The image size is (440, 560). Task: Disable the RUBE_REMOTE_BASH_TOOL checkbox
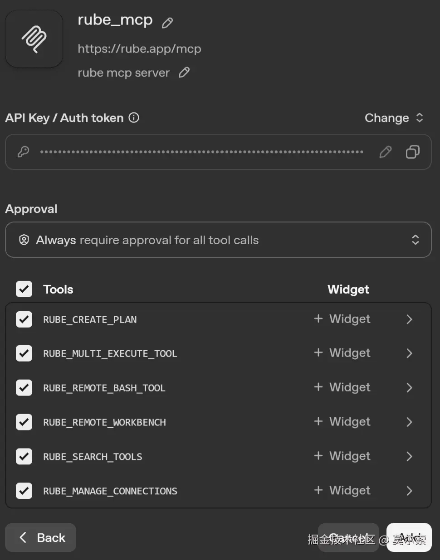24,388
